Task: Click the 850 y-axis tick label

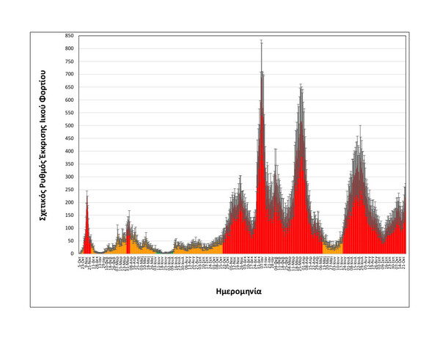Action: point(70,36)
